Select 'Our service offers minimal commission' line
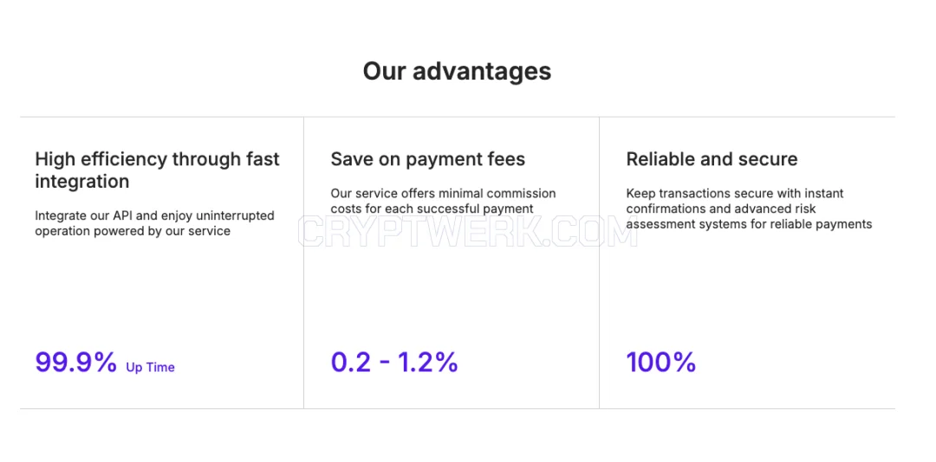 443,193
